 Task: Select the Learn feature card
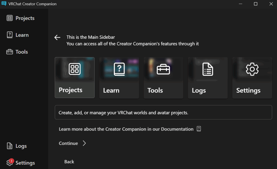pyautogui.click(x=119, y=78)
